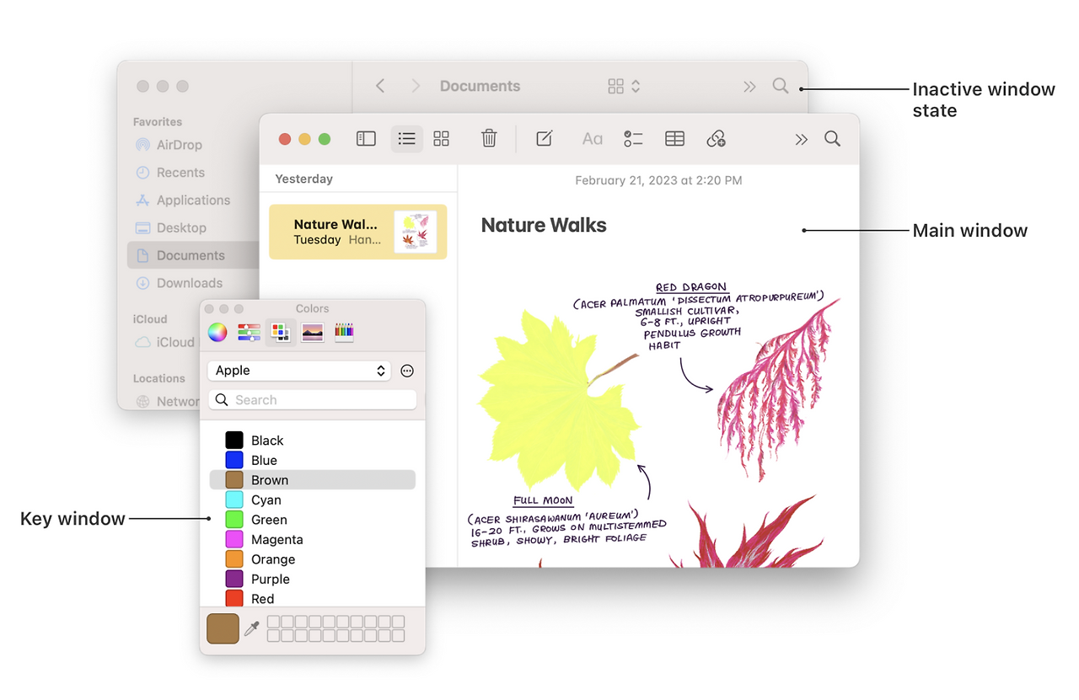Focus the Search field in Colors
The width and height of the screenshot is (1079, 700).
[x=312, y=400]
